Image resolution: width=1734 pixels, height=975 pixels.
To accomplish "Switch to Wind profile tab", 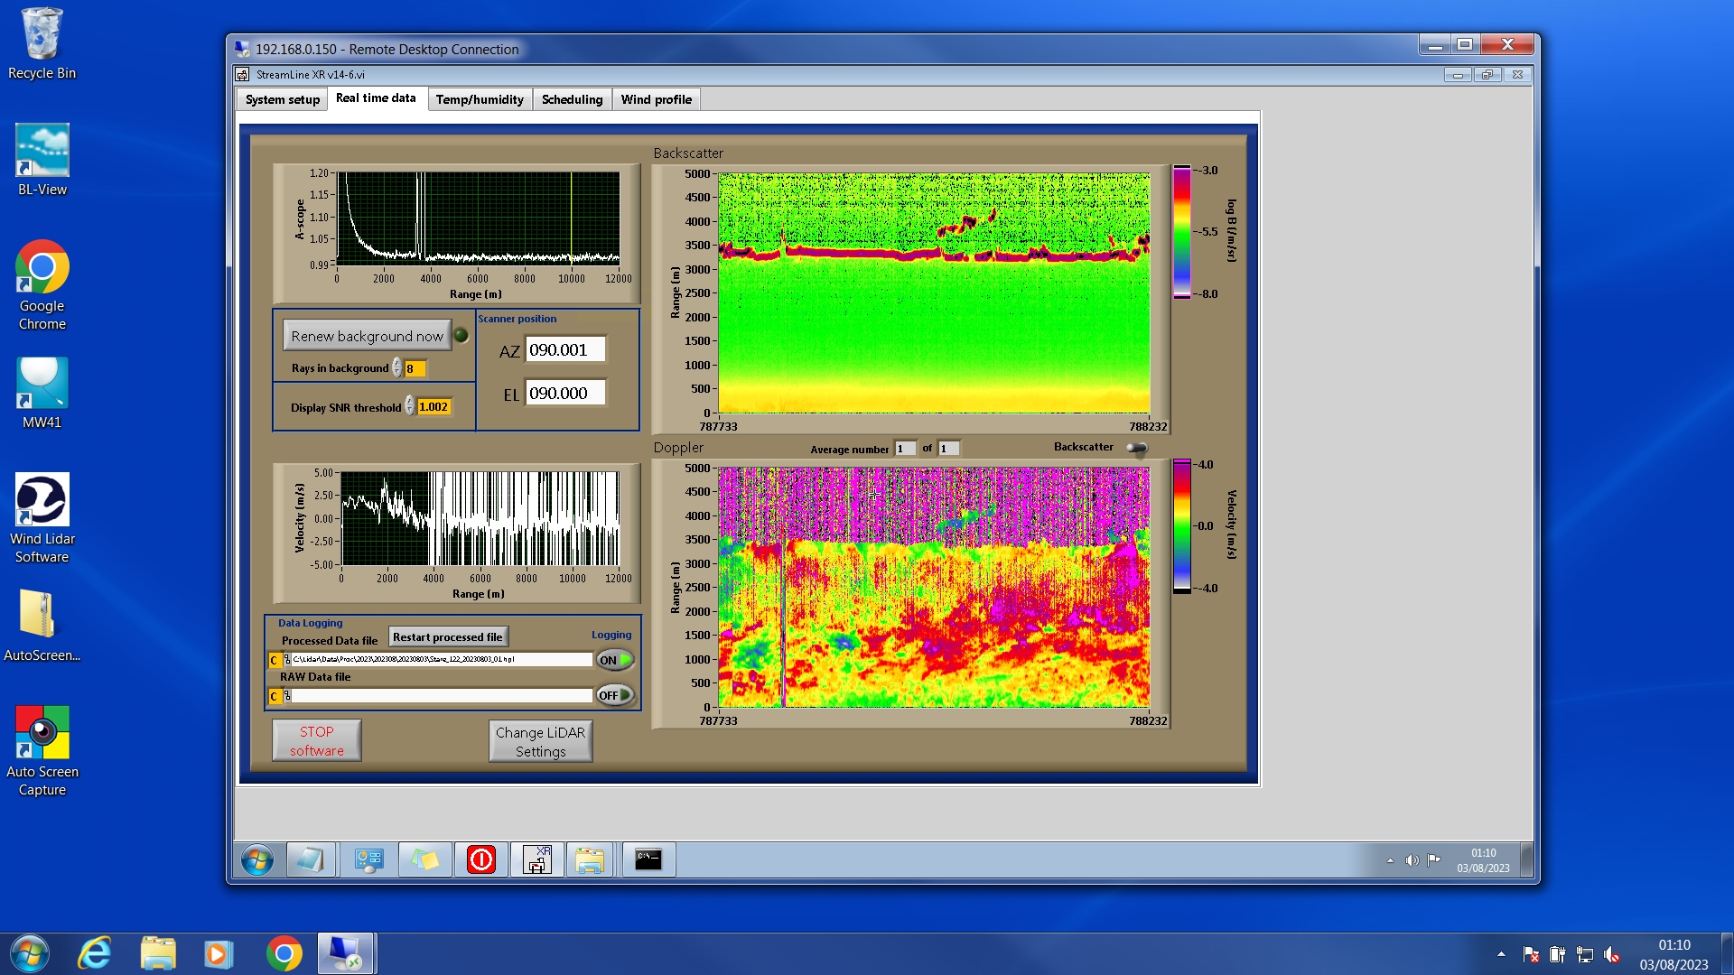I will click(656, 99).
